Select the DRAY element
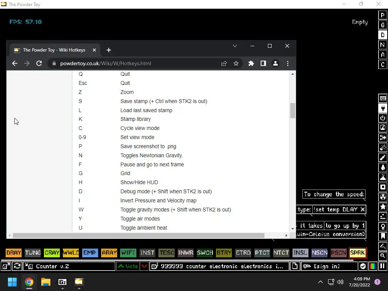Image resolution: width=388 pixels, height=291 pixels. pos(14,253)
